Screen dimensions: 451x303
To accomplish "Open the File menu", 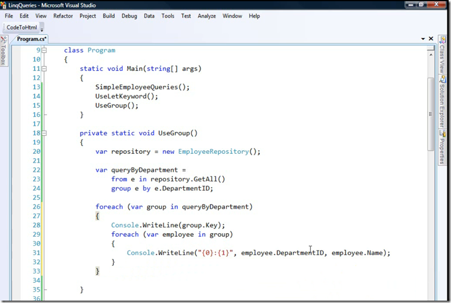I will [8, 16].
